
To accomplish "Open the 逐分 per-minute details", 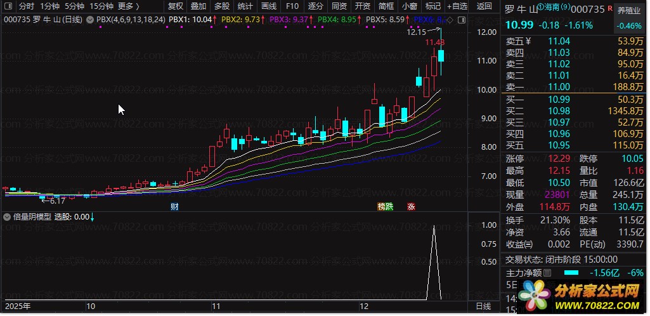I will (x=316, y=6).
